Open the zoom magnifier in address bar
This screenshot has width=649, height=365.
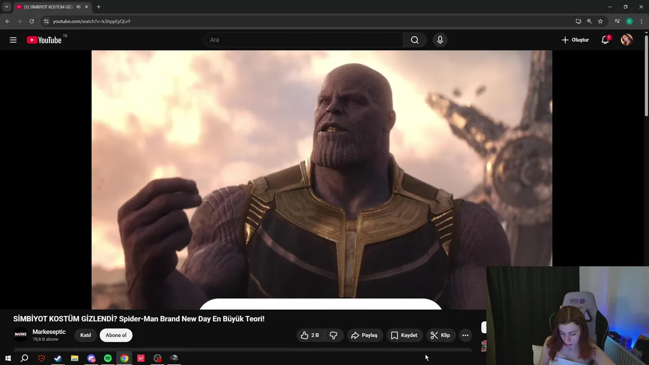(x=589, y=21)
